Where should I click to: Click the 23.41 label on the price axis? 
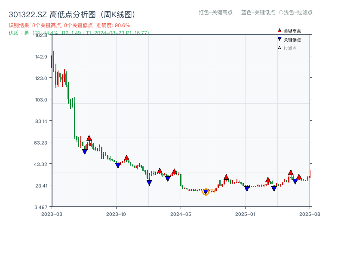click(x=41, y=185)
